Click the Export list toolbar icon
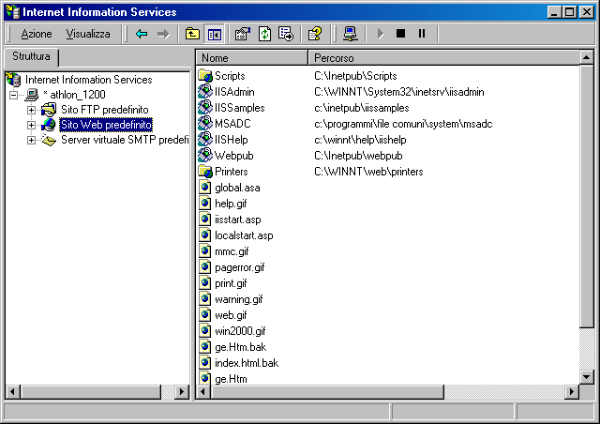This screenshot has width=600, height=424. 286,34
